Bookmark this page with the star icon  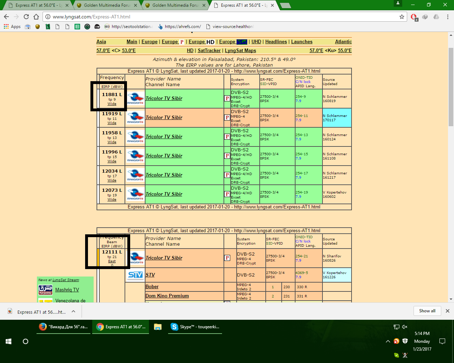point(402,17)
